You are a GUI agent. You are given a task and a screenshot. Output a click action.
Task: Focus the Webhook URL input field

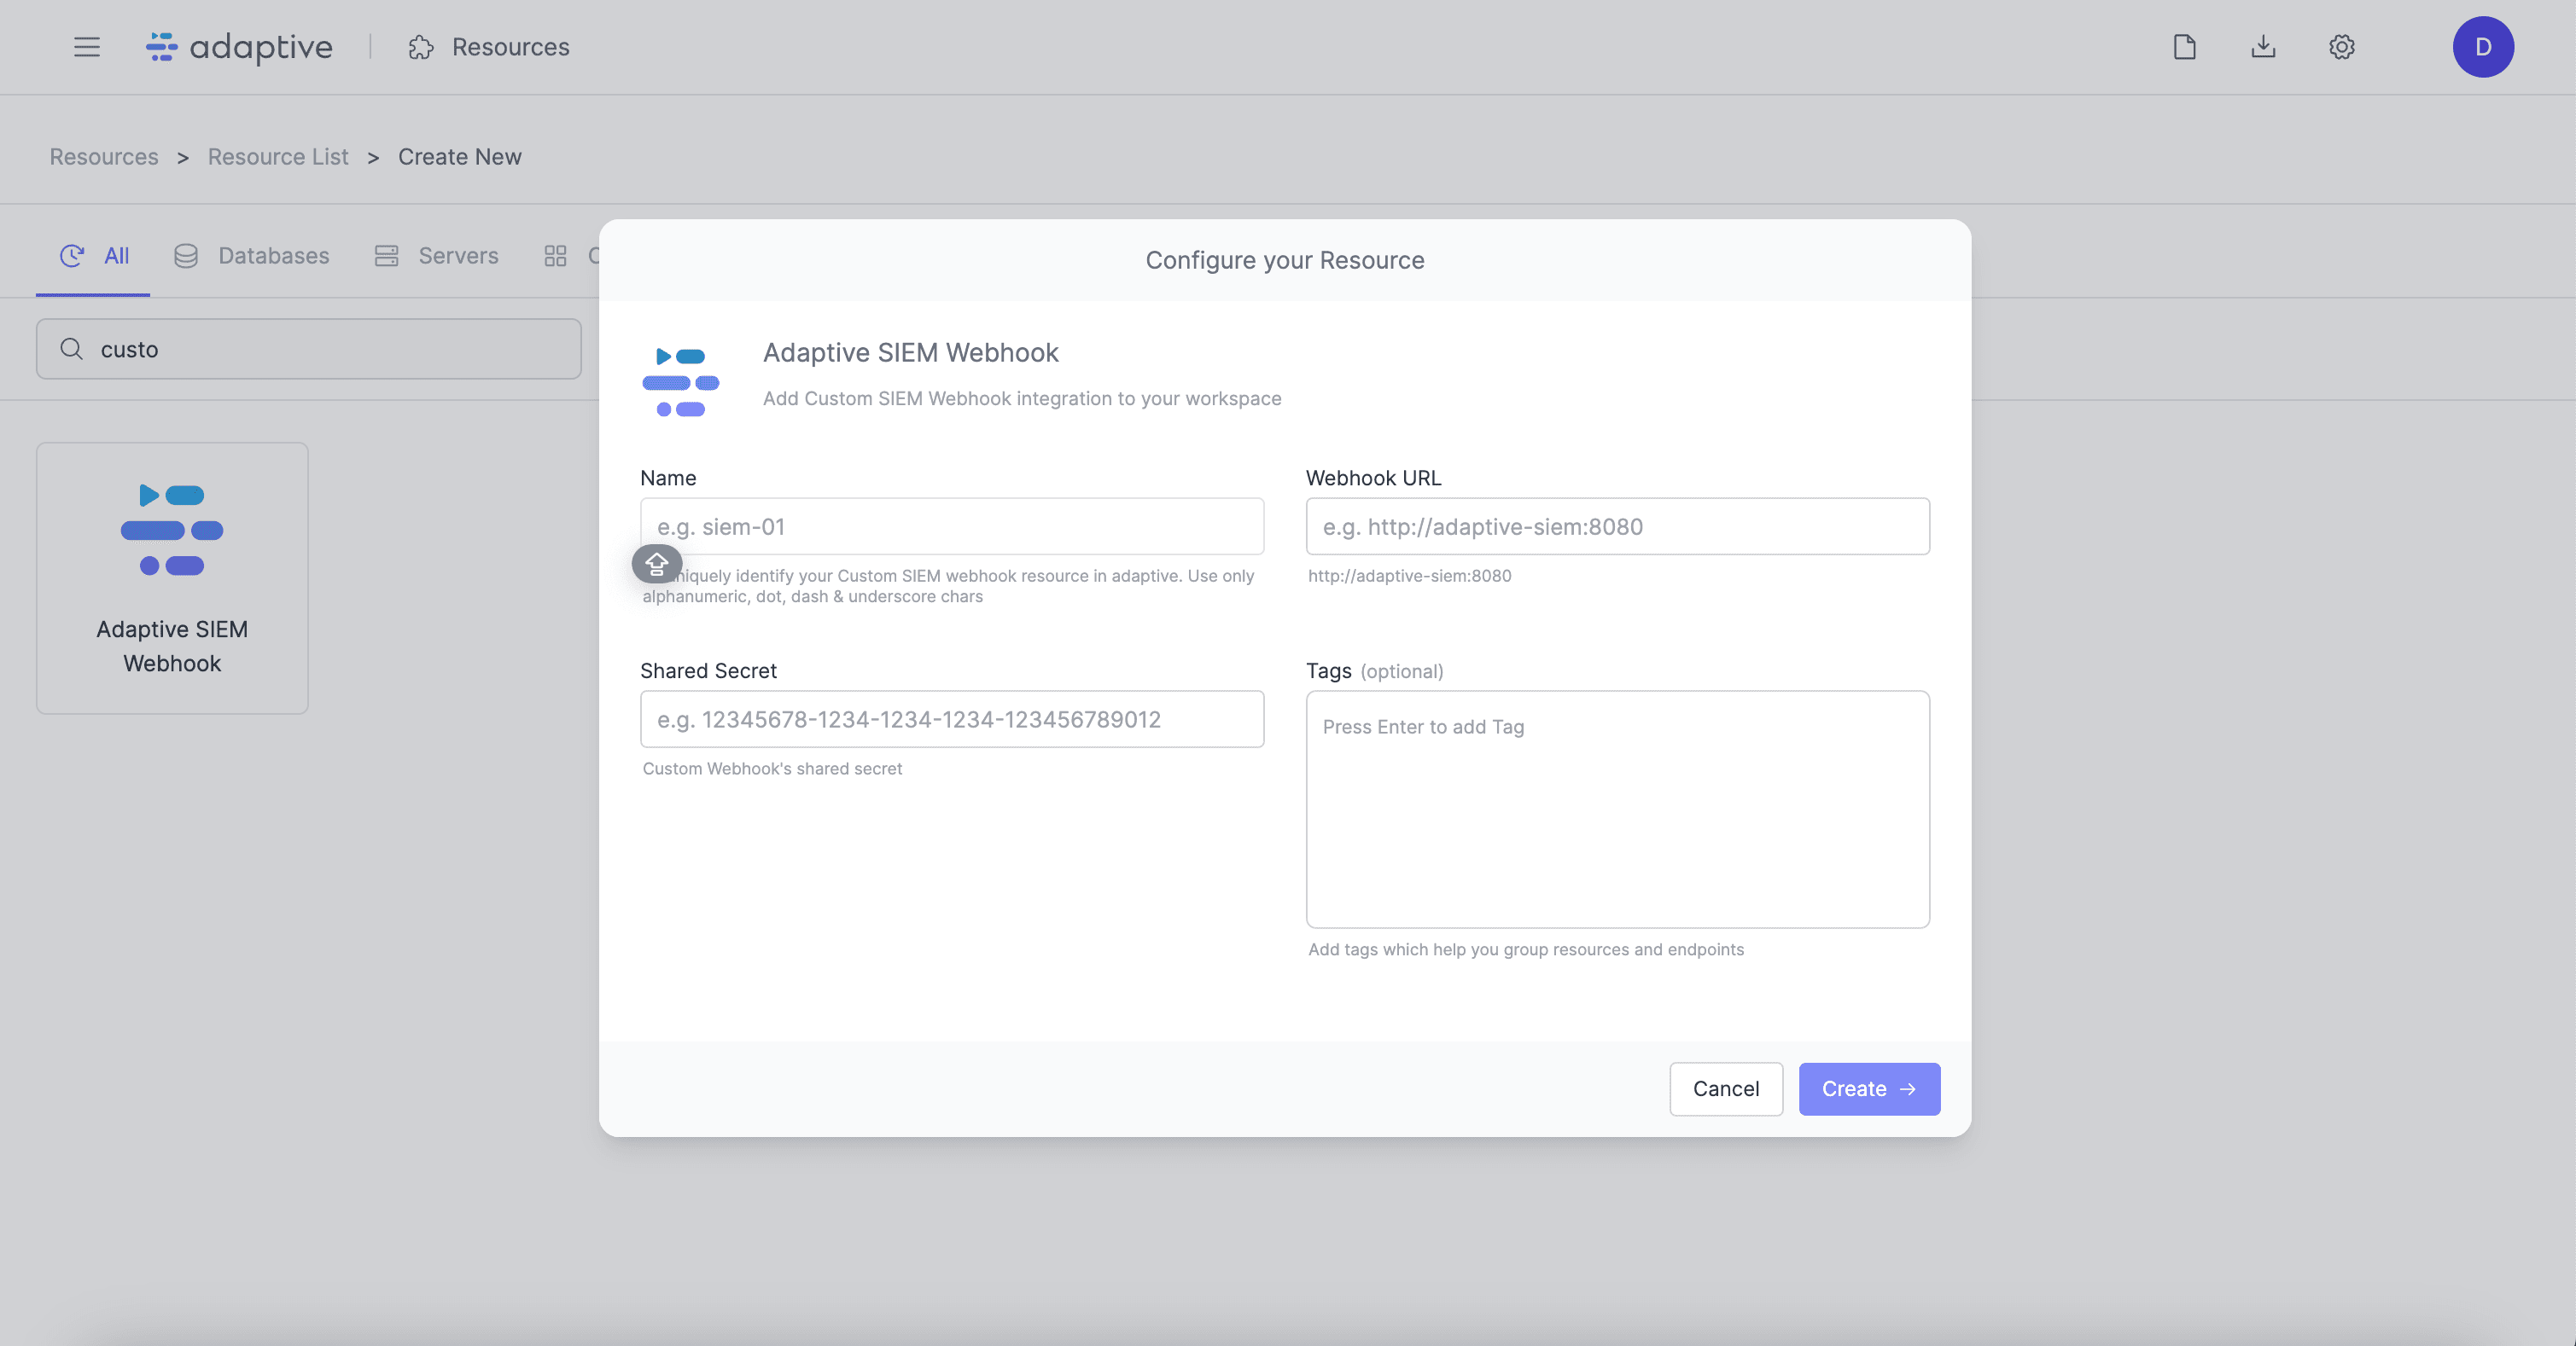pos(1618,526)
